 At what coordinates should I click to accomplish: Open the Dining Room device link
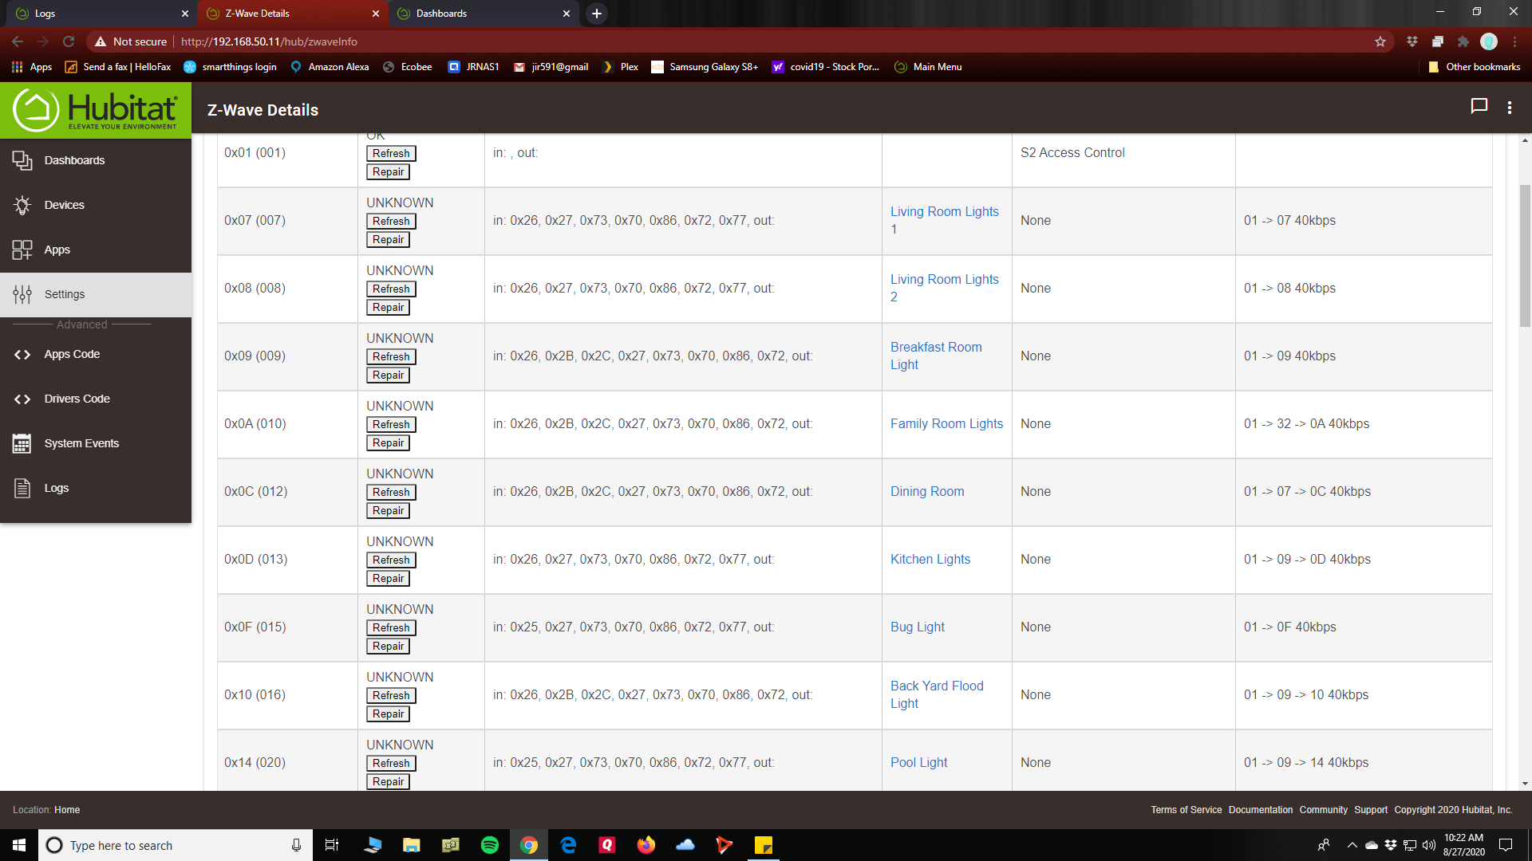click(927, 492)
